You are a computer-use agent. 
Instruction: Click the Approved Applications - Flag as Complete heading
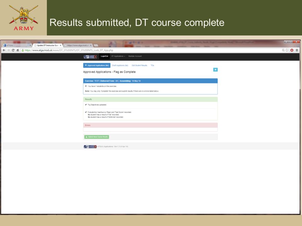[x=109, y=72]
